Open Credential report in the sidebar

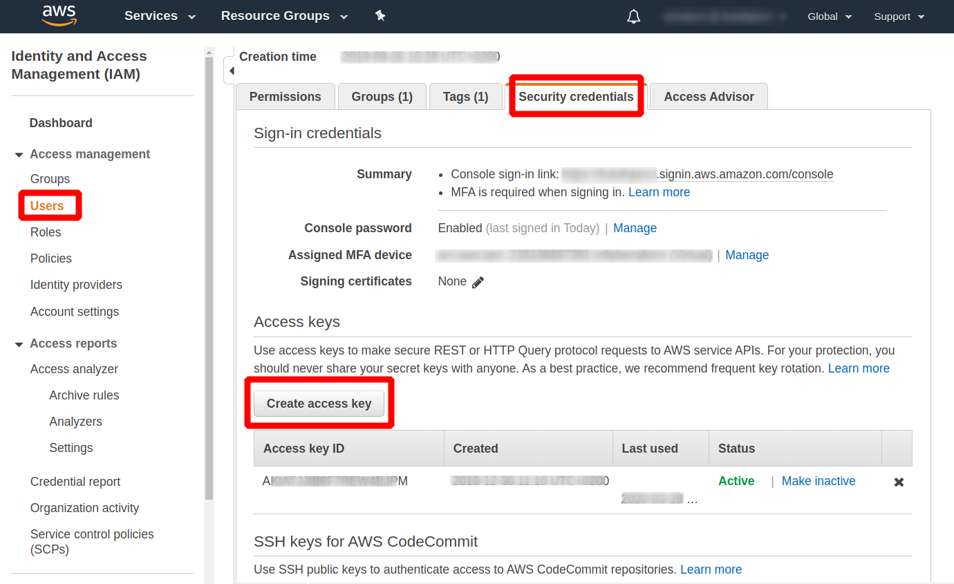tap(75, 482)
